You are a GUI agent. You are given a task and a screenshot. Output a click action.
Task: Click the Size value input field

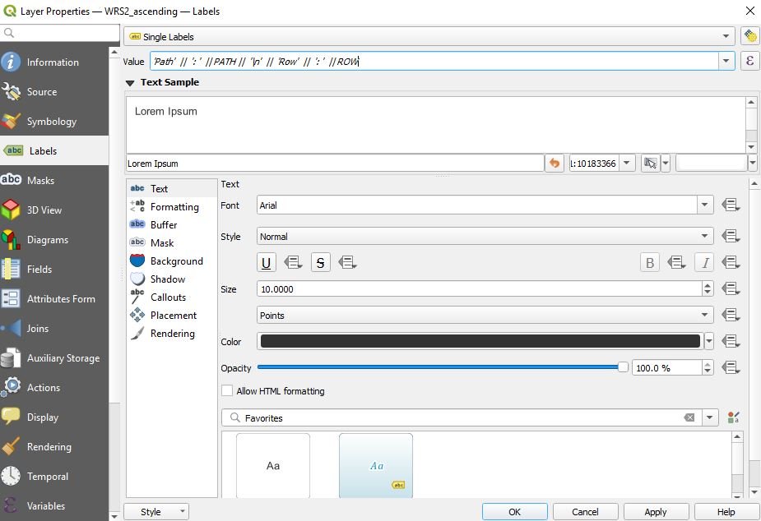click(479, 289)
